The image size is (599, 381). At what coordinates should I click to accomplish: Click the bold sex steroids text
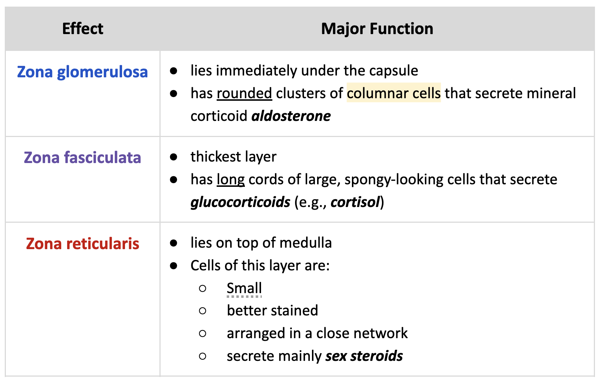coord(364,356)
